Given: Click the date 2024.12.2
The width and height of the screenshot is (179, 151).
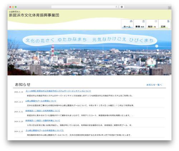Looking at the screenshot, I should point(19,102).
